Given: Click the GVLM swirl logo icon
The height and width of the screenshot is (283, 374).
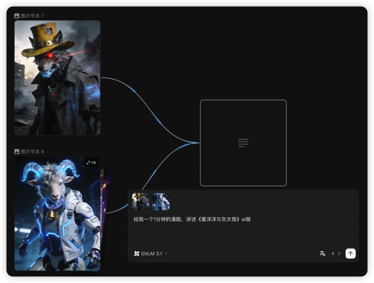Looking at the screenshot, I should point(137,253).
